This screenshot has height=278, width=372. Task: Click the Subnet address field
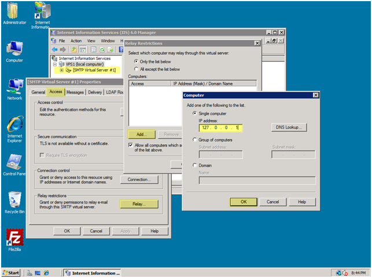tap(220, 155)
